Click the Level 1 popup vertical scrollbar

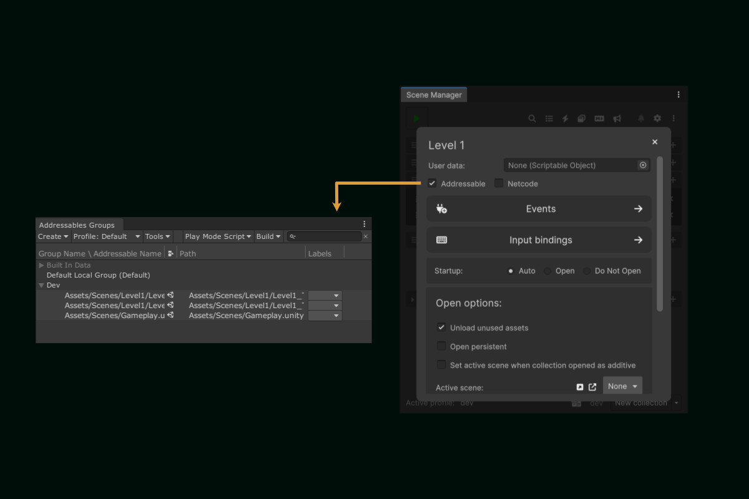[660, 234]
